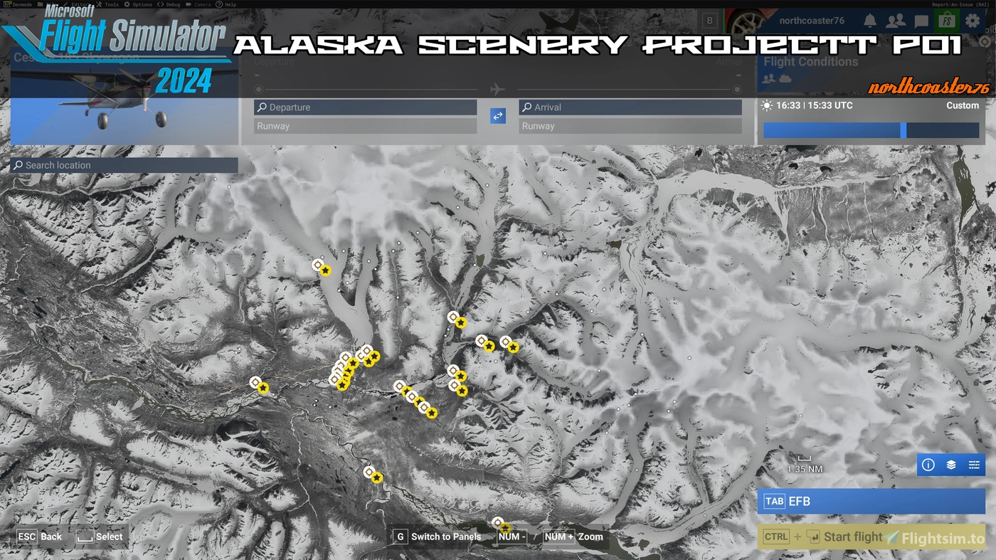996x560 pixels.
Task: Open the Custom weather preset selector
Action: (962, 105)
